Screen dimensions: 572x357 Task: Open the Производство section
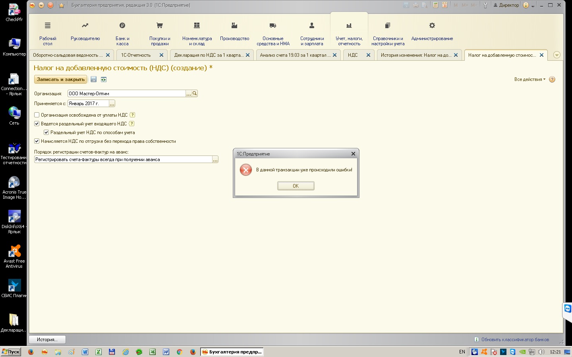pos(234,33)
